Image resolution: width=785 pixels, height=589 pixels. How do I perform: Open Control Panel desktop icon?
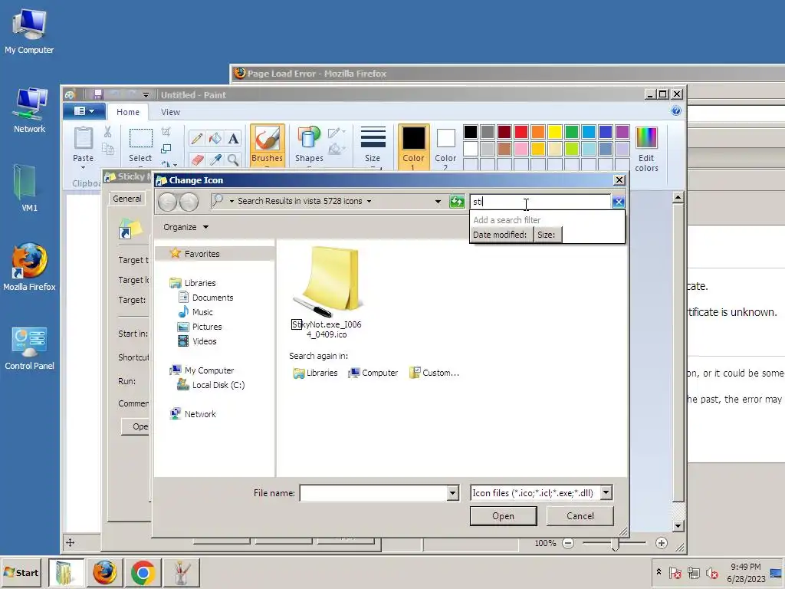click(29, 348)
